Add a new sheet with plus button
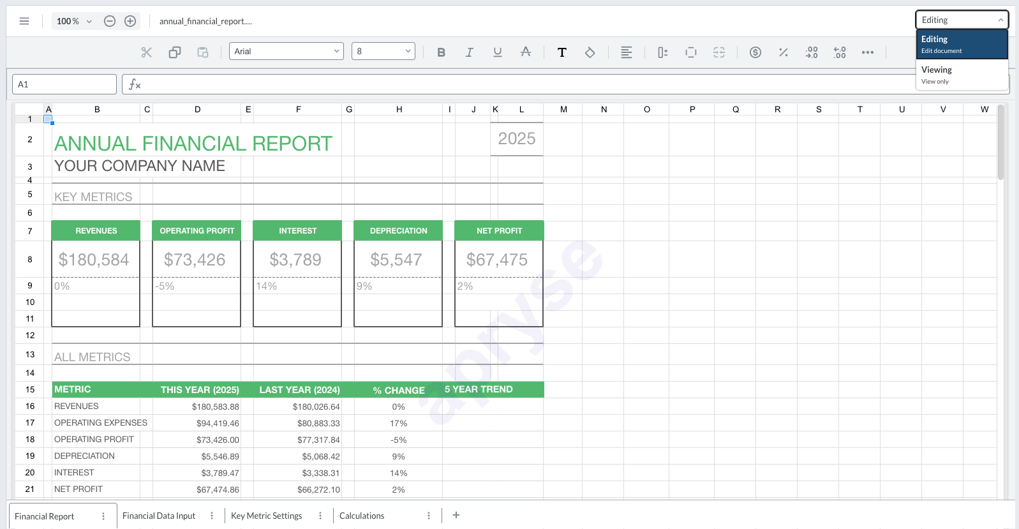This screenshot has width=1019, height=529. (x=456, y=515)
